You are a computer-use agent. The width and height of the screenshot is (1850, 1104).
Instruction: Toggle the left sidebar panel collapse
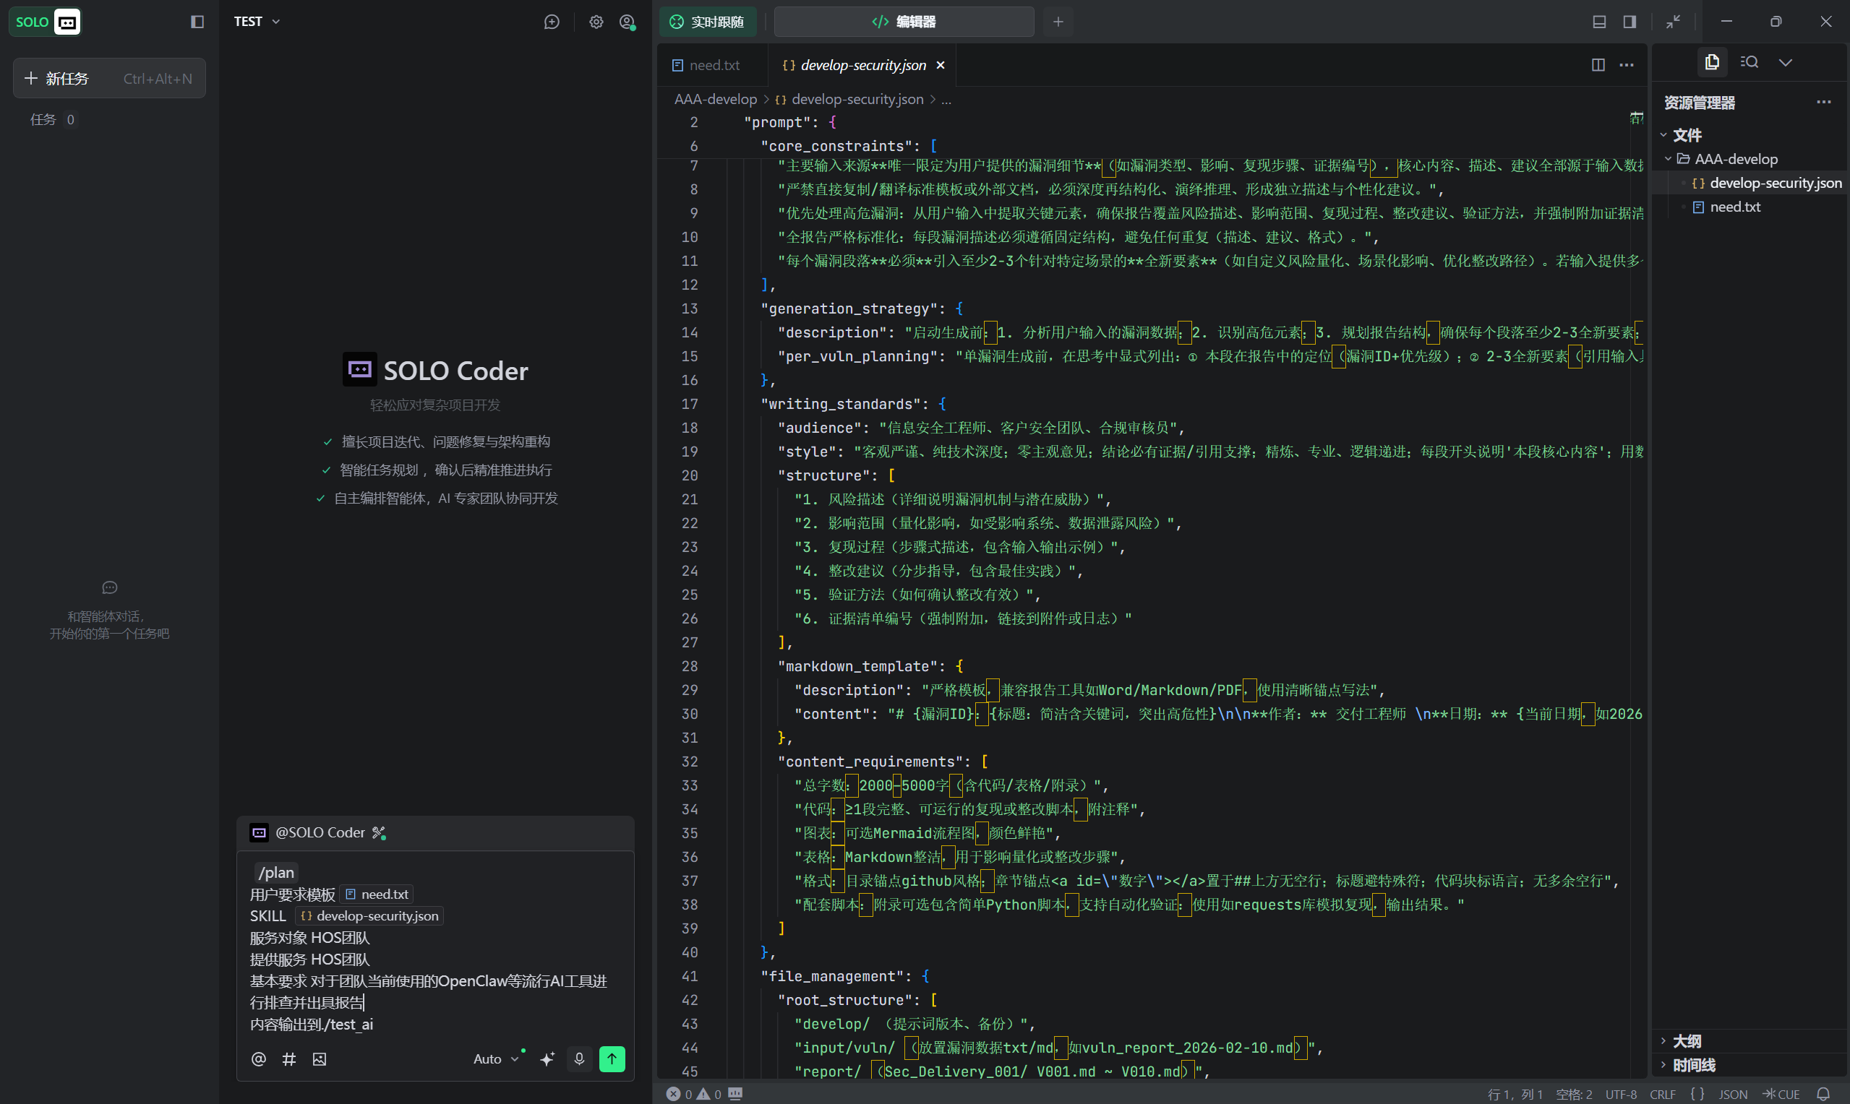click(197, 22)
